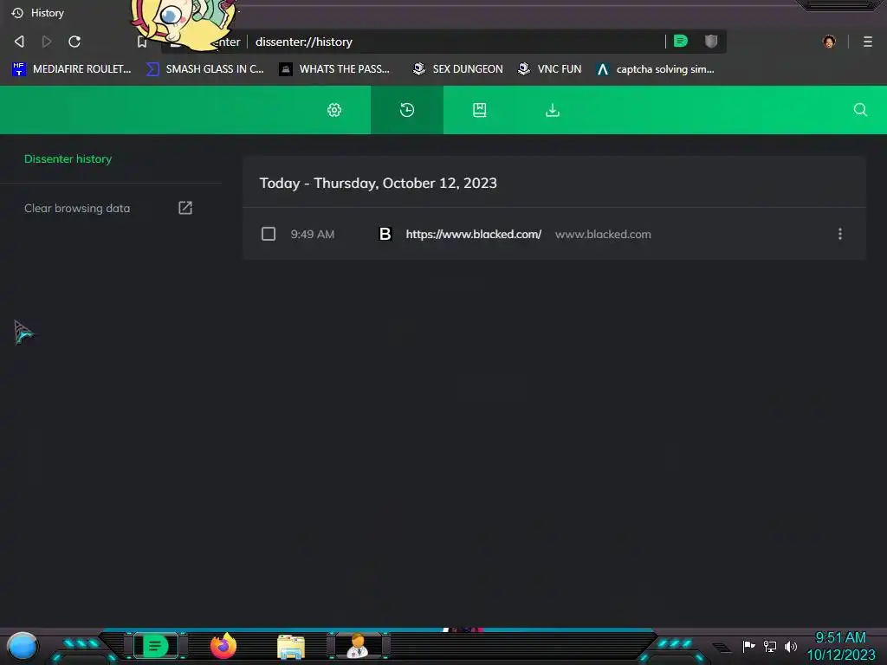Bookmark this page with the bookmark icon
The image size is (887, 665).
coord(142,42)
